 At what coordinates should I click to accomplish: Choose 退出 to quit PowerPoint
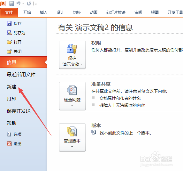pos(18,143)
